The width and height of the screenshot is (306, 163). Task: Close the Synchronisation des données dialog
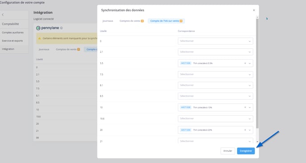[x=254, y=10]
